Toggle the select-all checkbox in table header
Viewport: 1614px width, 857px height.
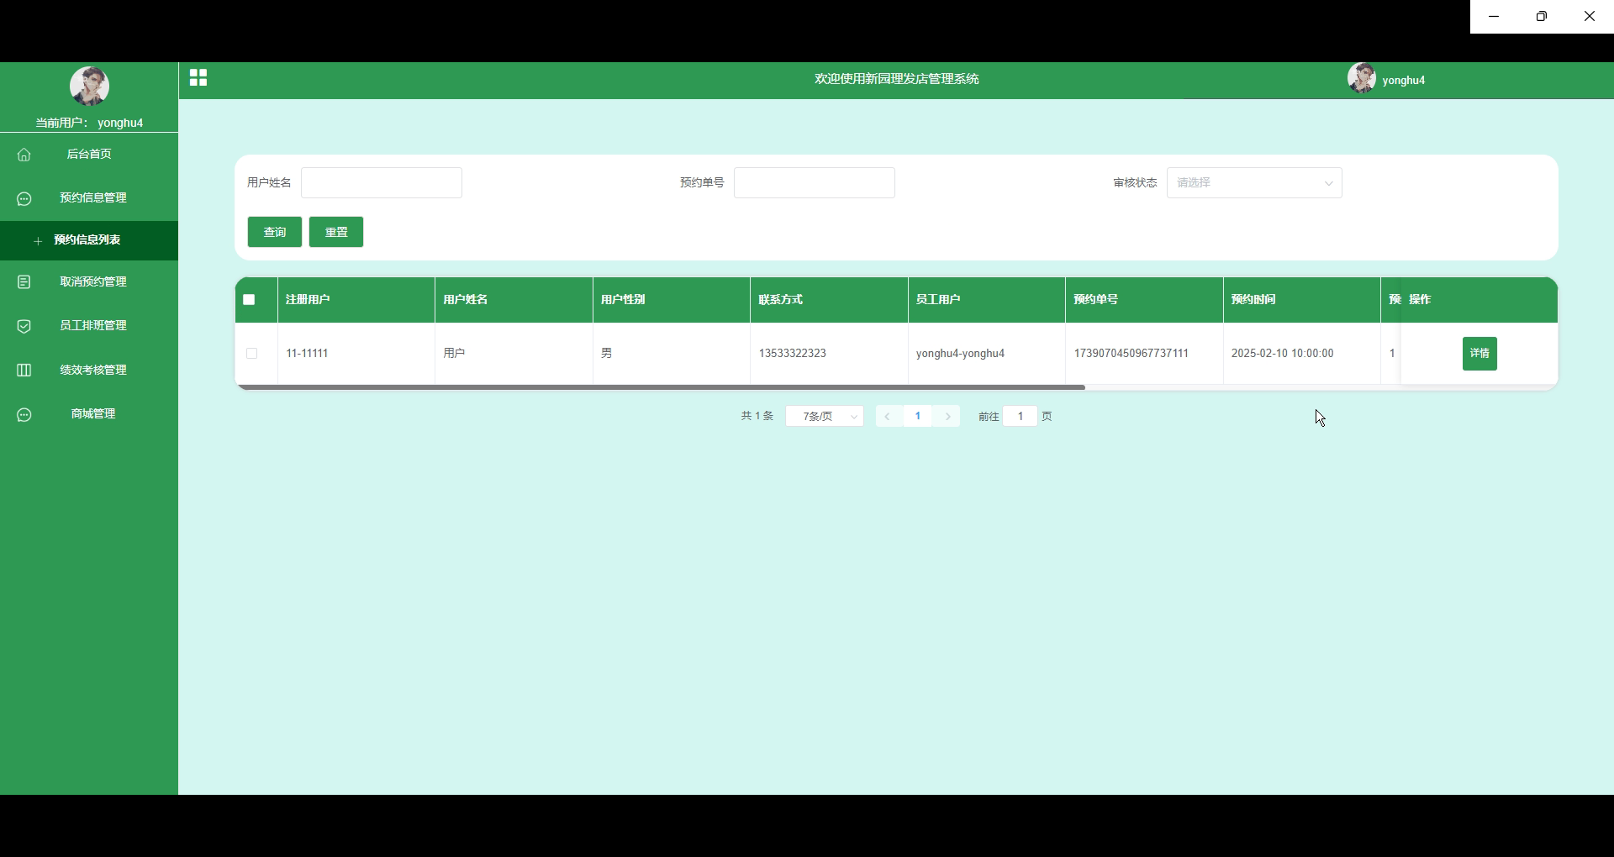(249, 300)
